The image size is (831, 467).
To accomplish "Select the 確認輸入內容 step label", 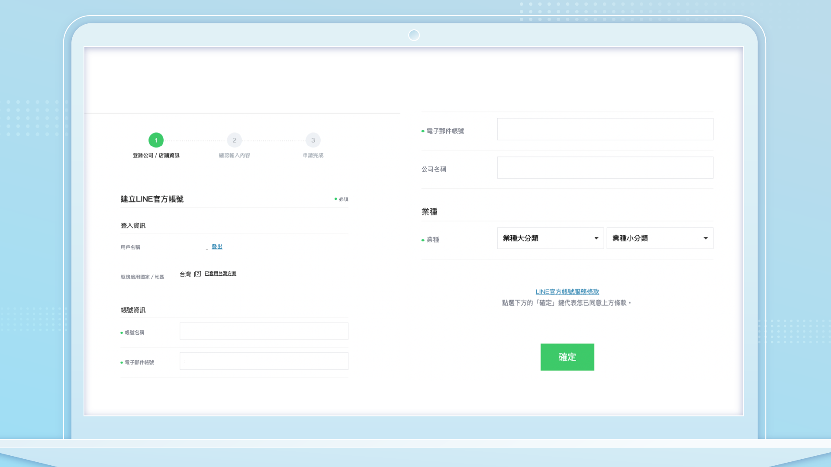I will coord(235,156).
